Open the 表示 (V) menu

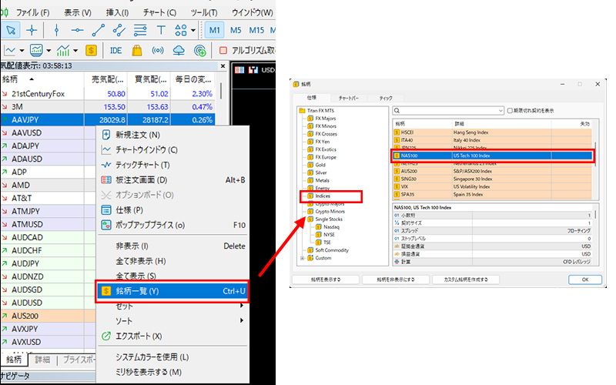coord(78,12)
